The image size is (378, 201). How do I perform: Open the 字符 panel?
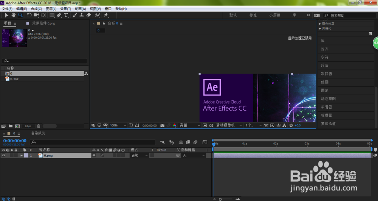(x=324, y=57)
